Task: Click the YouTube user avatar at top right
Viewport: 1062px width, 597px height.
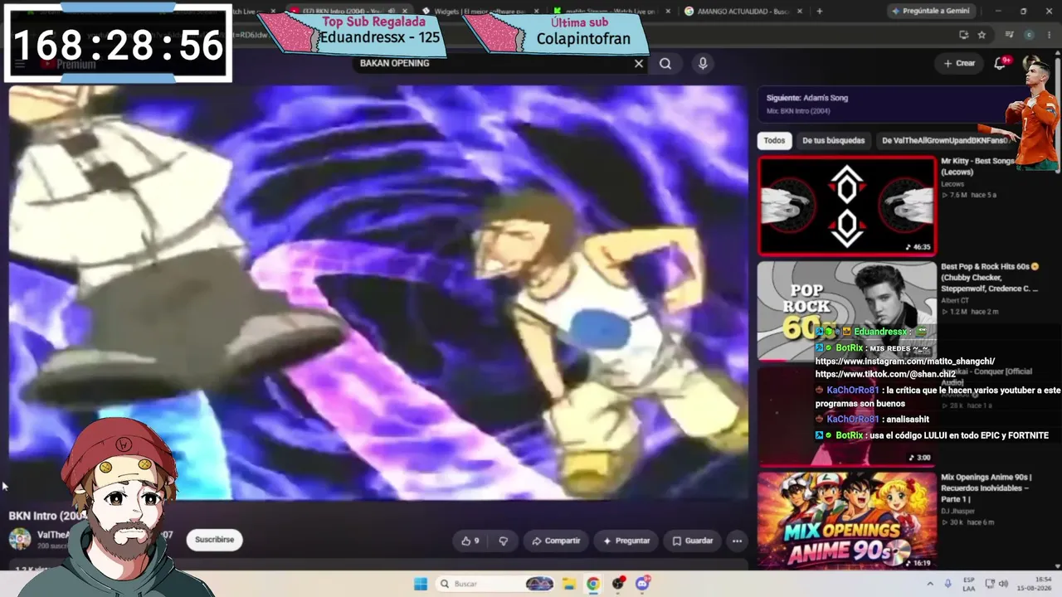Action: coord(1030,63)
